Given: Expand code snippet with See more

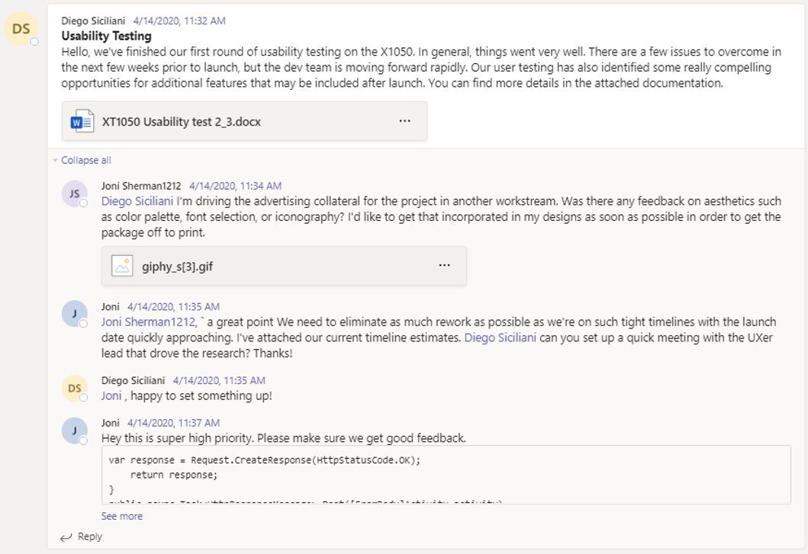Looking at the screenshot, I should [x=122, y=516].
